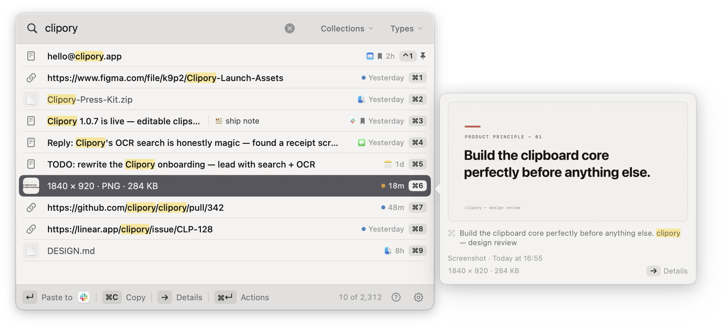
Task: Open the Types filter dropdown
Action: (407, 29)
